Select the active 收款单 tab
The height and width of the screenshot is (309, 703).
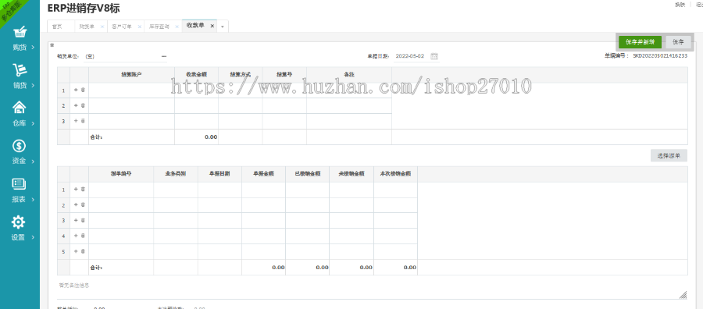195,26
